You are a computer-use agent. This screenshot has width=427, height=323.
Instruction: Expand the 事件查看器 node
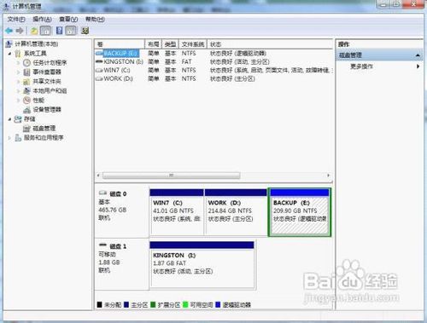[x=19, y=72]
